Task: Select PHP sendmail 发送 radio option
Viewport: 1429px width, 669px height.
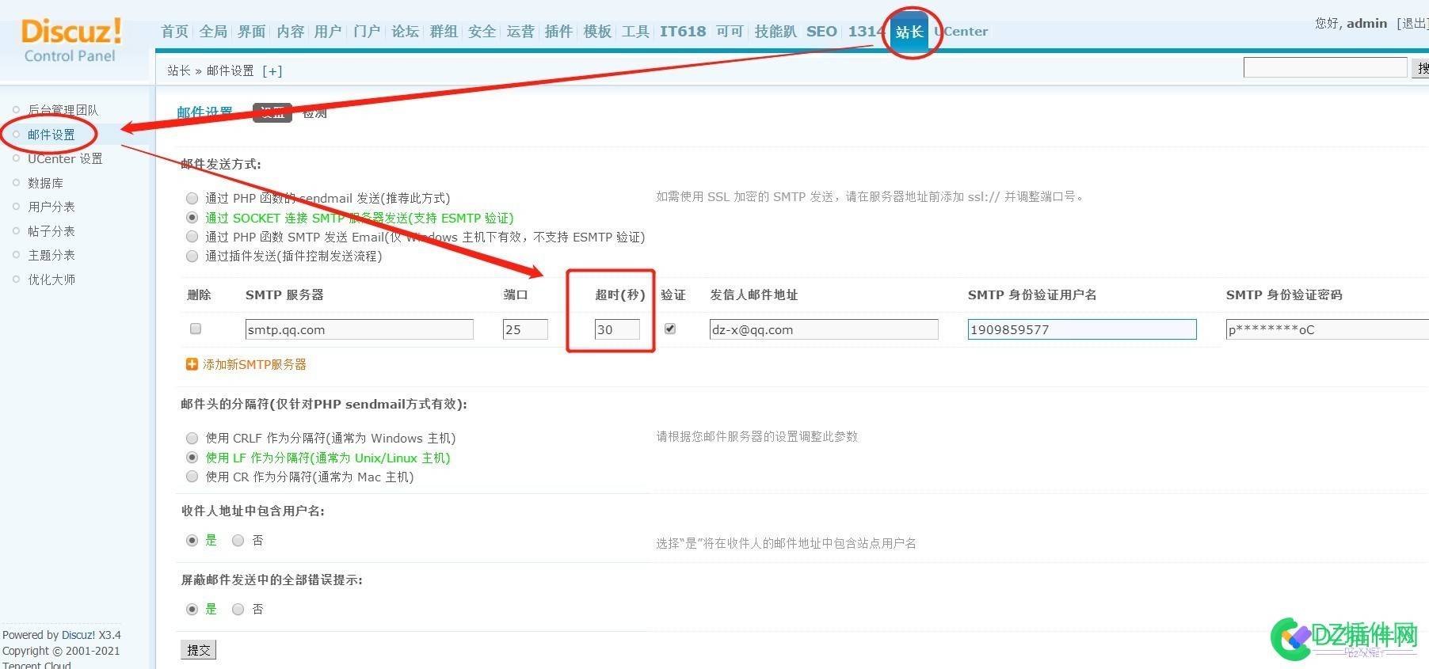Action: (192, 198)
